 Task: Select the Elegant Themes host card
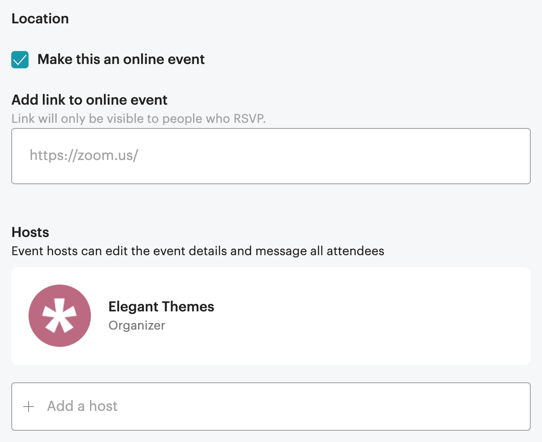[x=271, y=315]
